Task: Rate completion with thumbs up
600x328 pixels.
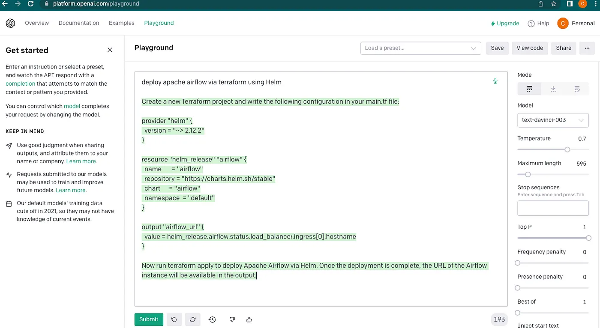Action: (x=249, y=319)
